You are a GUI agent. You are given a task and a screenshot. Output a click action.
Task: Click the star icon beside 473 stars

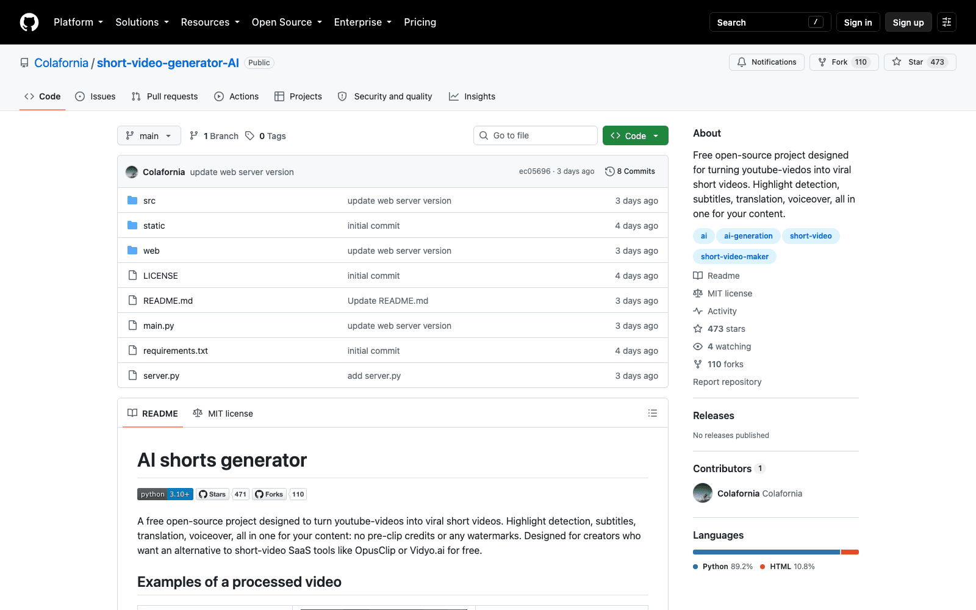click(x=698, y=329)
